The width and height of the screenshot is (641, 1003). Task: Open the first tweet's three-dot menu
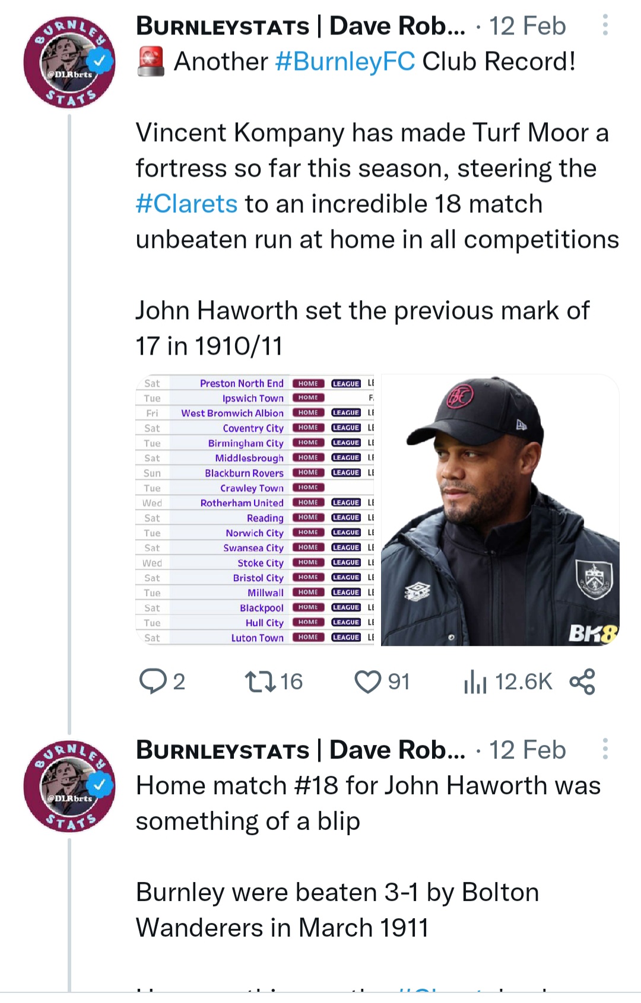605,26
